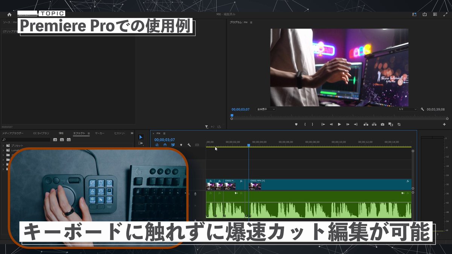Switch to the メディアブラウザー tab
Screen dimensions: 452x254
(x=12, y=133)
